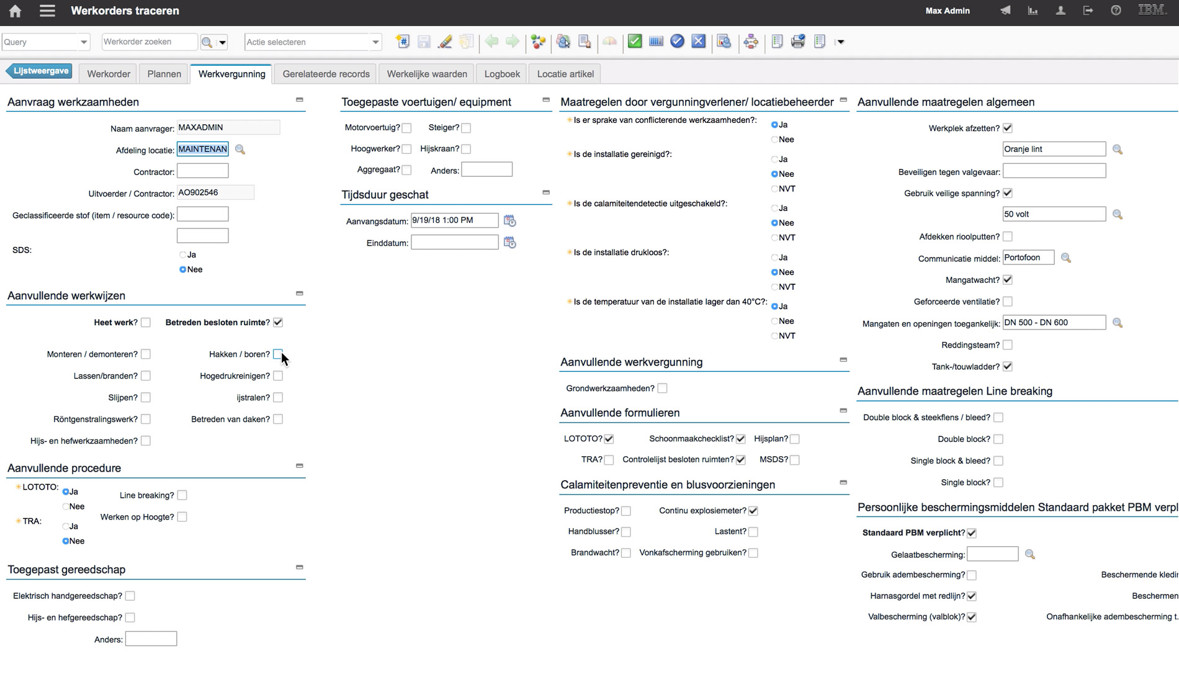
Task: Click the green checkmark toolbar icon
Action: pyautogui.click(x=634, y=42)
